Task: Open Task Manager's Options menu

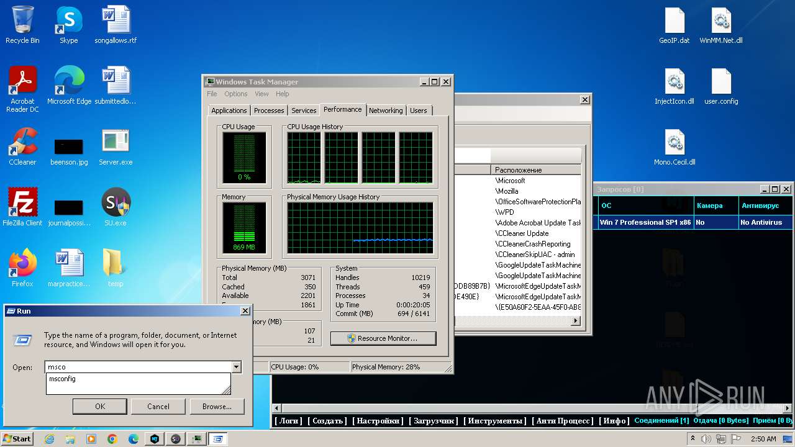Action: pyautogui.click(x=236, y=94)
